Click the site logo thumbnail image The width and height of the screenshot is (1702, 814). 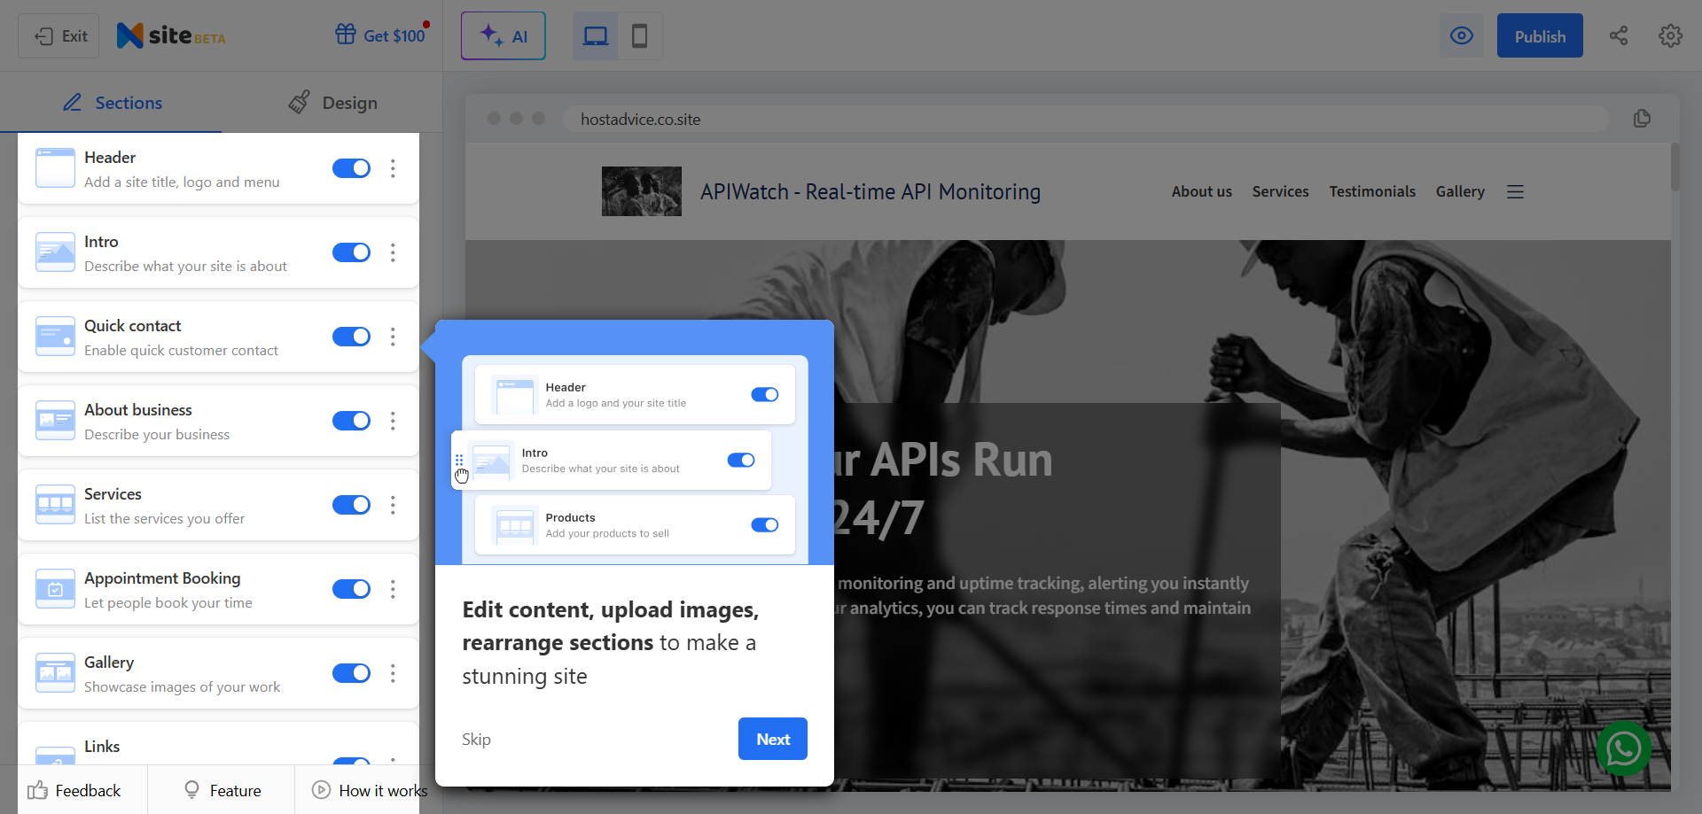coord(642,191)
